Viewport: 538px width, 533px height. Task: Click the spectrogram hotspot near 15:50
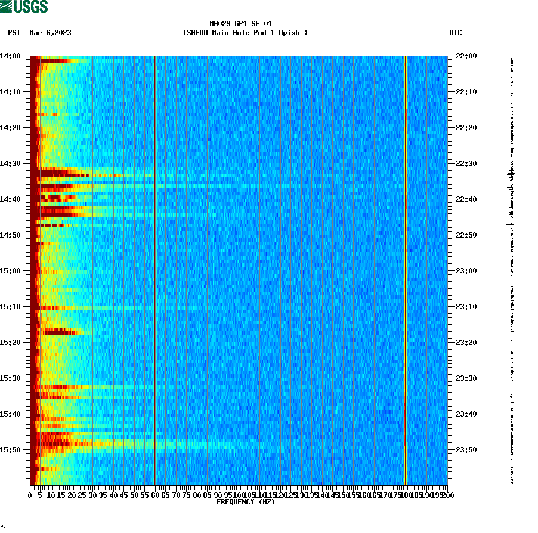click(x=54, y=445)
